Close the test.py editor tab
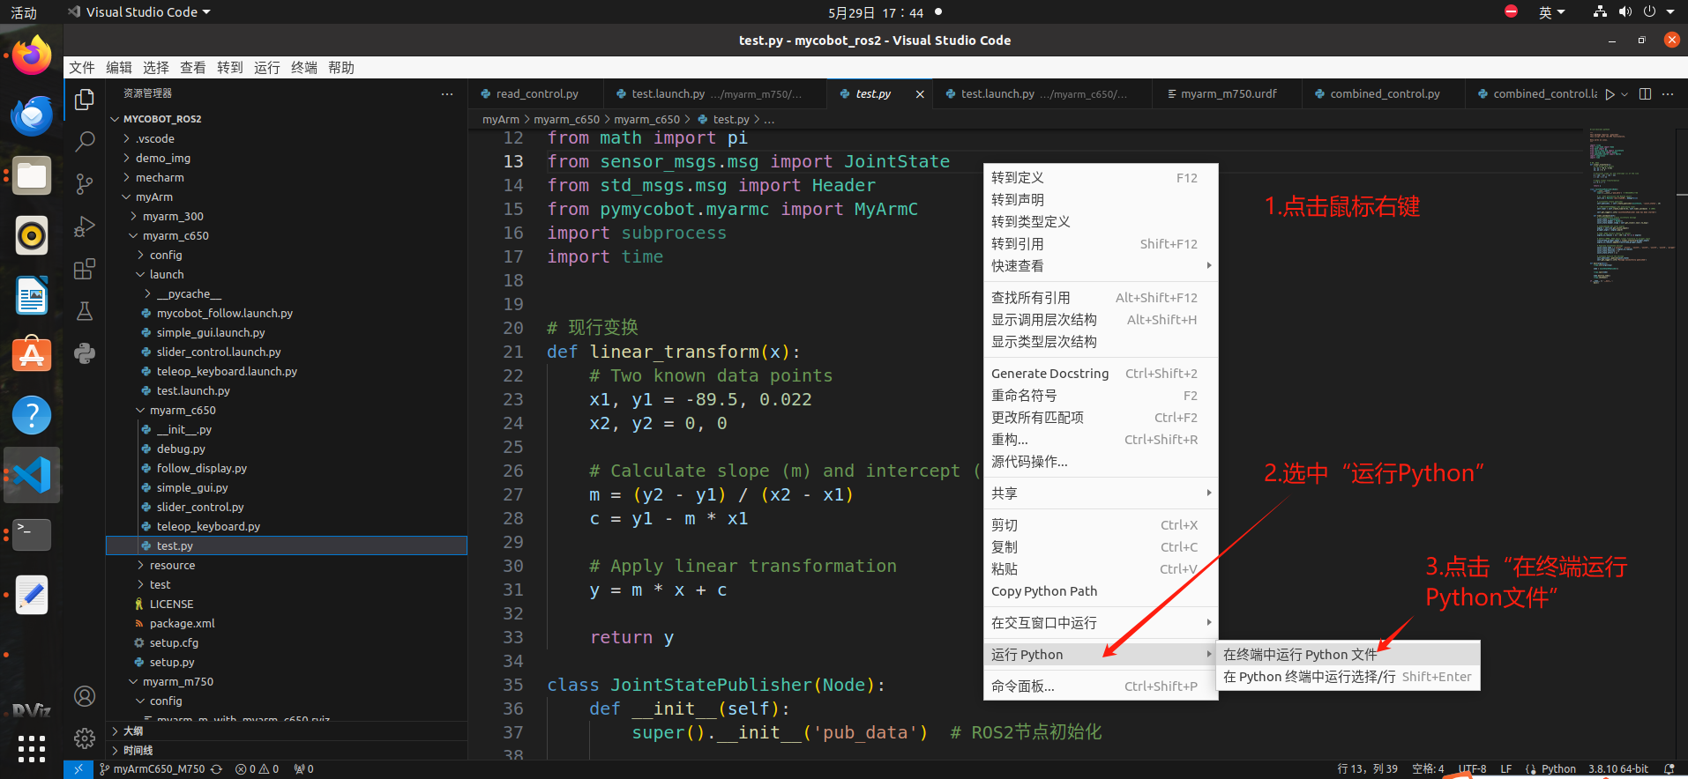The image size is (1688, 779). [920, 93]
